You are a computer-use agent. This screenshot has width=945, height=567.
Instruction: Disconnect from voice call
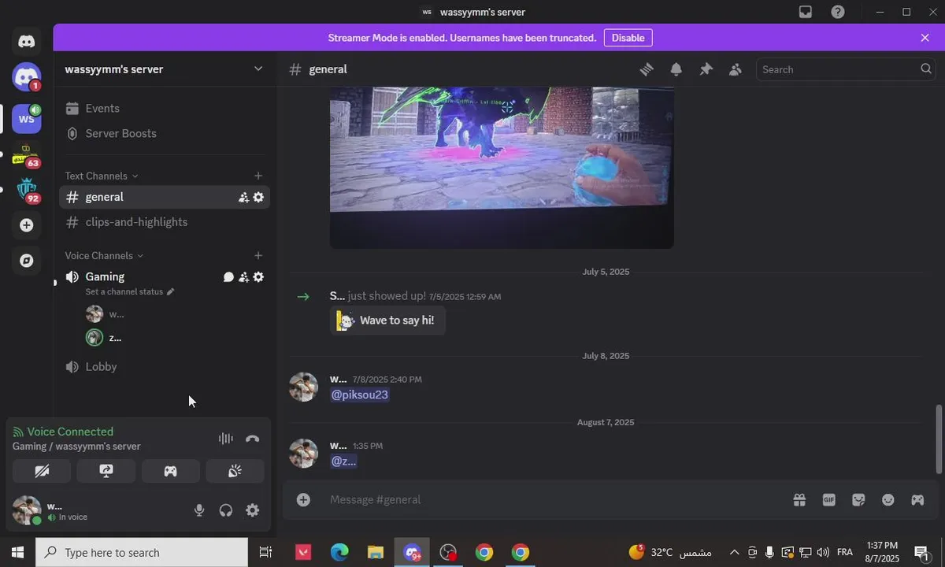coord(253,439)
